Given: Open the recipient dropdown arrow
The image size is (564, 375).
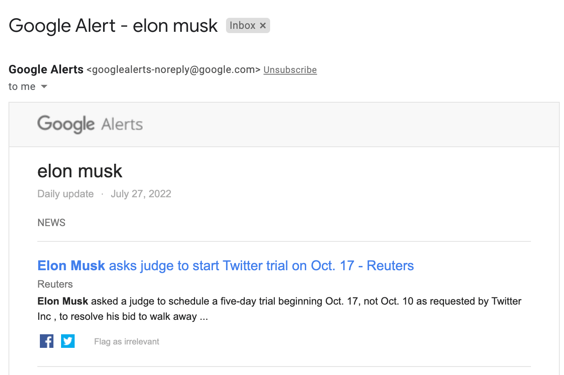Looking at the screenshot, I should (44, 87).
